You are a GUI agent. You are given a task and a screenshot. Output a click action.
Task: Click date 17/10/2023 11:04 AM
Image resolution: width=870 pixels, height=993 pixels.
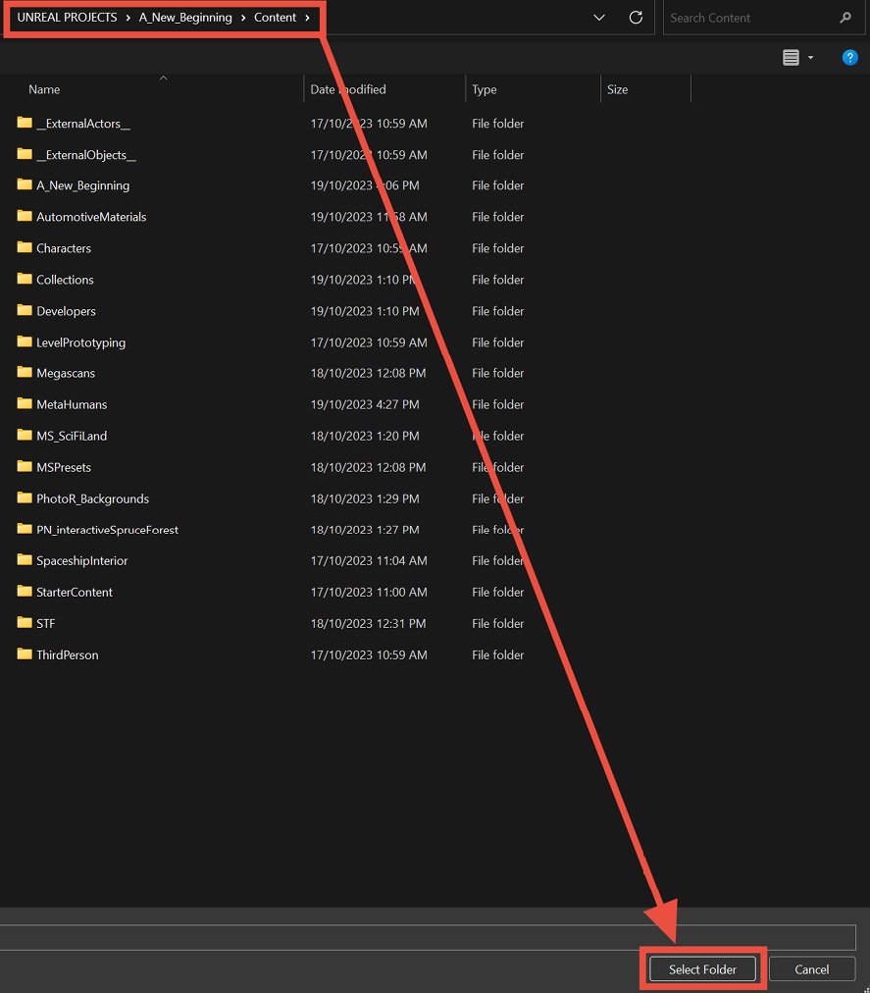tap(369, 560)
